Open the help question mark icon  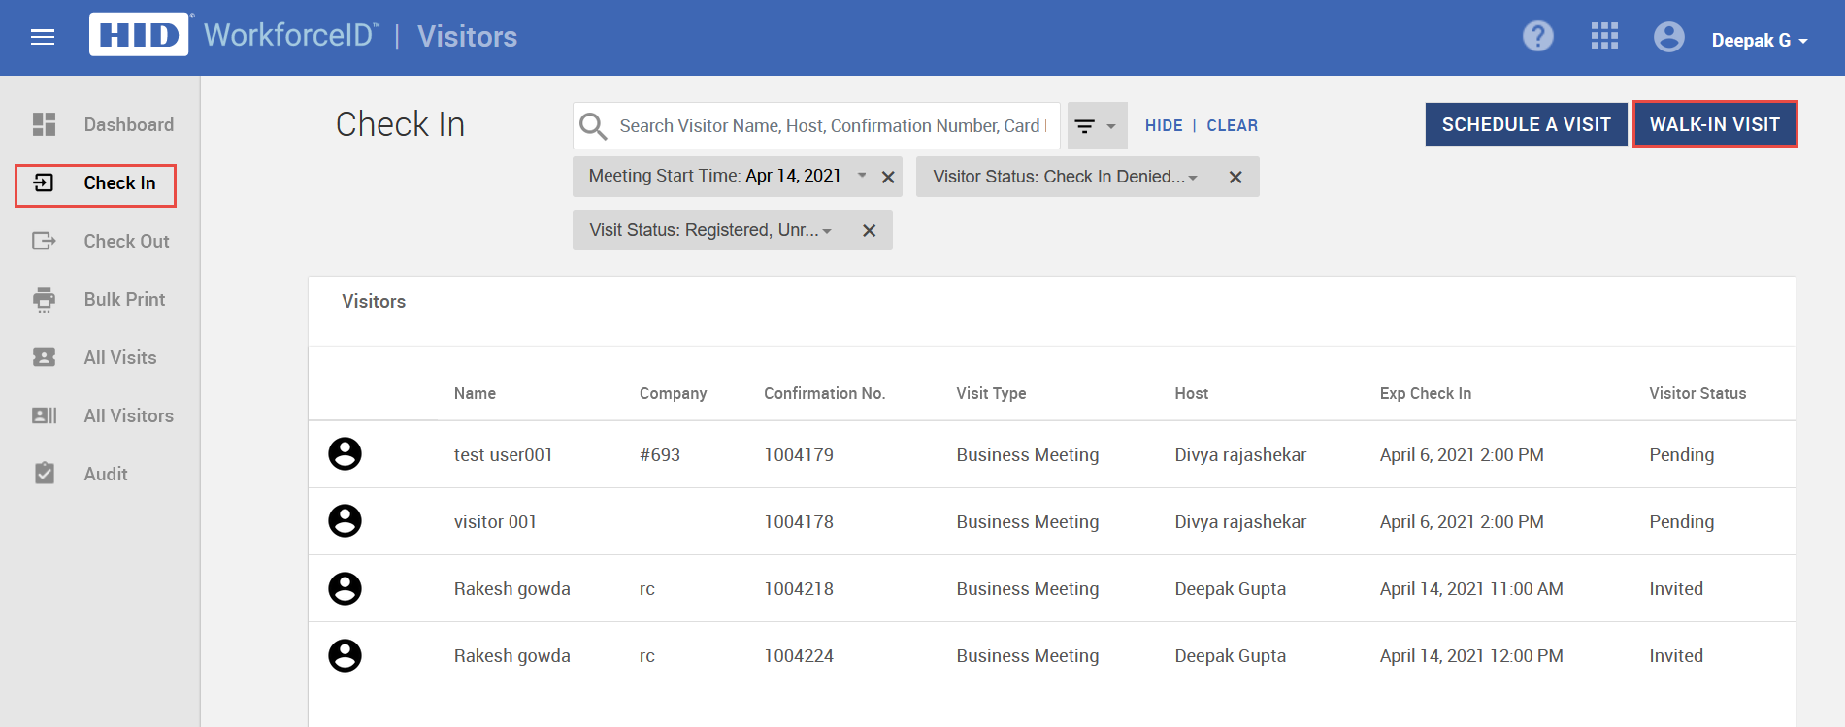tap(1538, 37)
